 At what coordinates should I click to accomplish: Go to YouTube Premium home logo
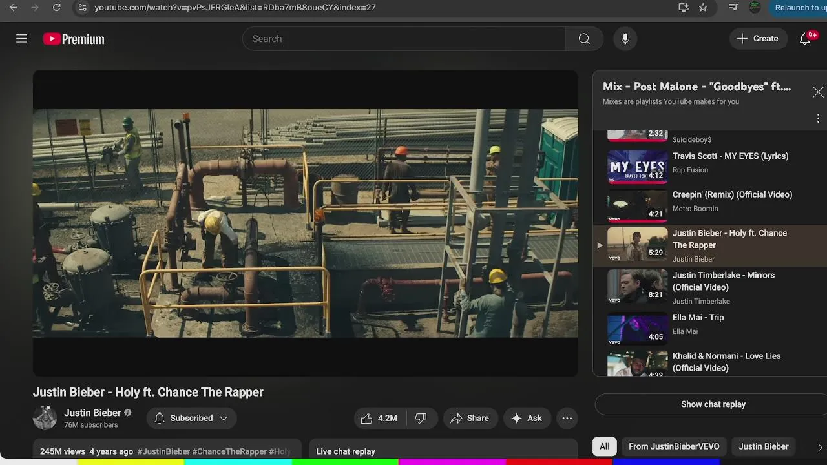[74, 39]
